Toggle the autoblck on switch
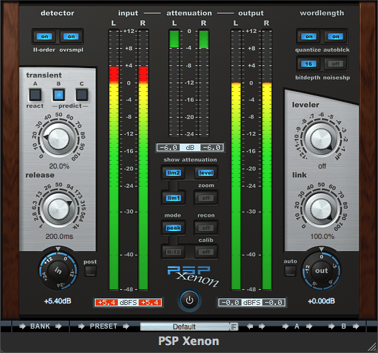This screenshot has height=353, width=378. pyautogui.click(x=336, y=37)
